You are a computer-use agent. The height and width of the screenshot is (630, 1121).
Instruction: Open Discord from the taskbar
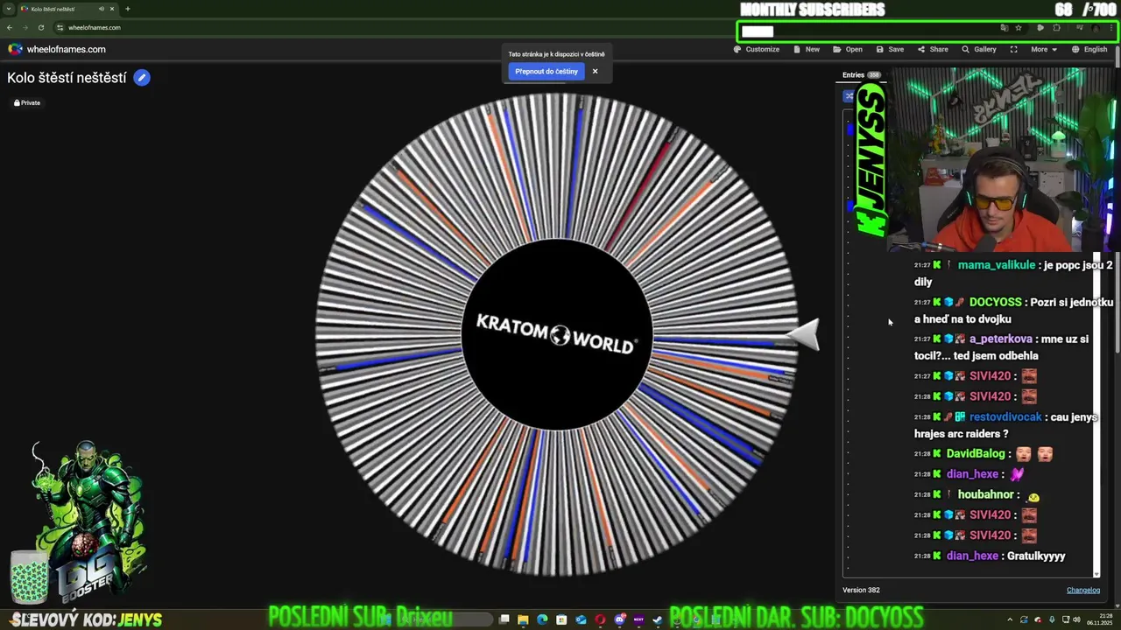point(619,620)
